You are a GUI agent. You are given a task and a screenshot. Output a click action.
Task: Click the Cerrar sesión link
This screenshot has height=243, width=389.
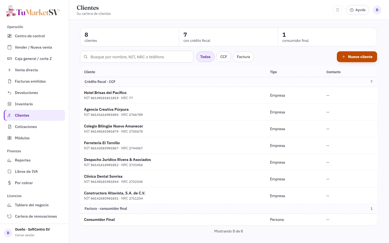tap(25, 235)
